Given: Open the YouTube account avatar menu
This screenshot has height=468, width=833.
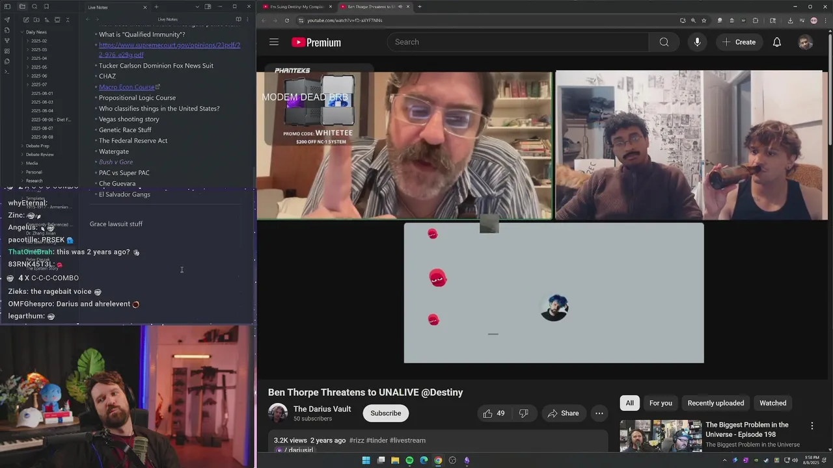Looking at the screenshot, I should point(806,42).
